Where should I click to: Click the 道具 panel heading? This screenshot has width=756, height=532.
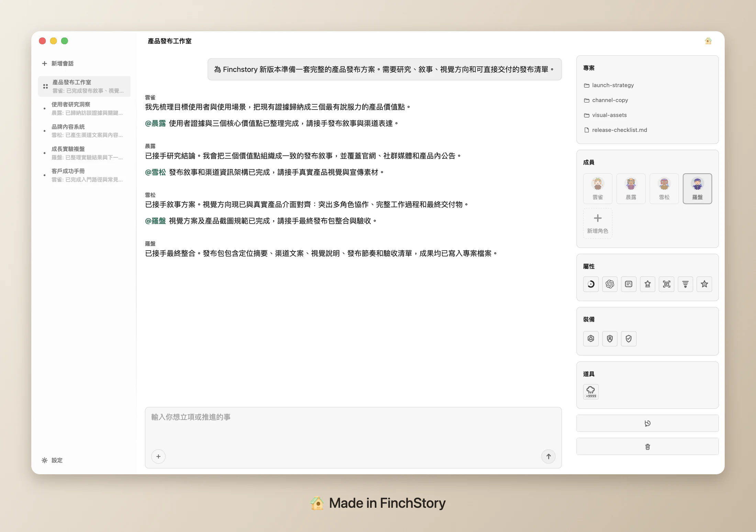589,374
